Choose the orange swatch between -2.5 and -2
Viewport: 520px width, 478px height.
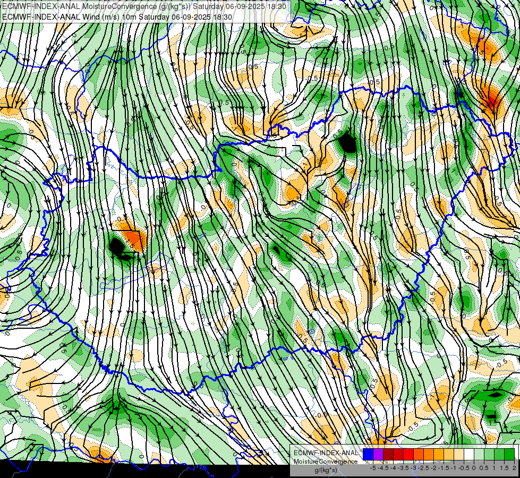[429, 455]
